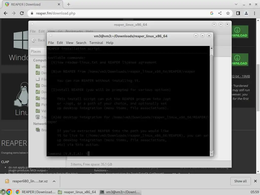Expand download item options chevron
This screenshot has width=260, height=195.
pyautogui.click(x=54, y=181)
